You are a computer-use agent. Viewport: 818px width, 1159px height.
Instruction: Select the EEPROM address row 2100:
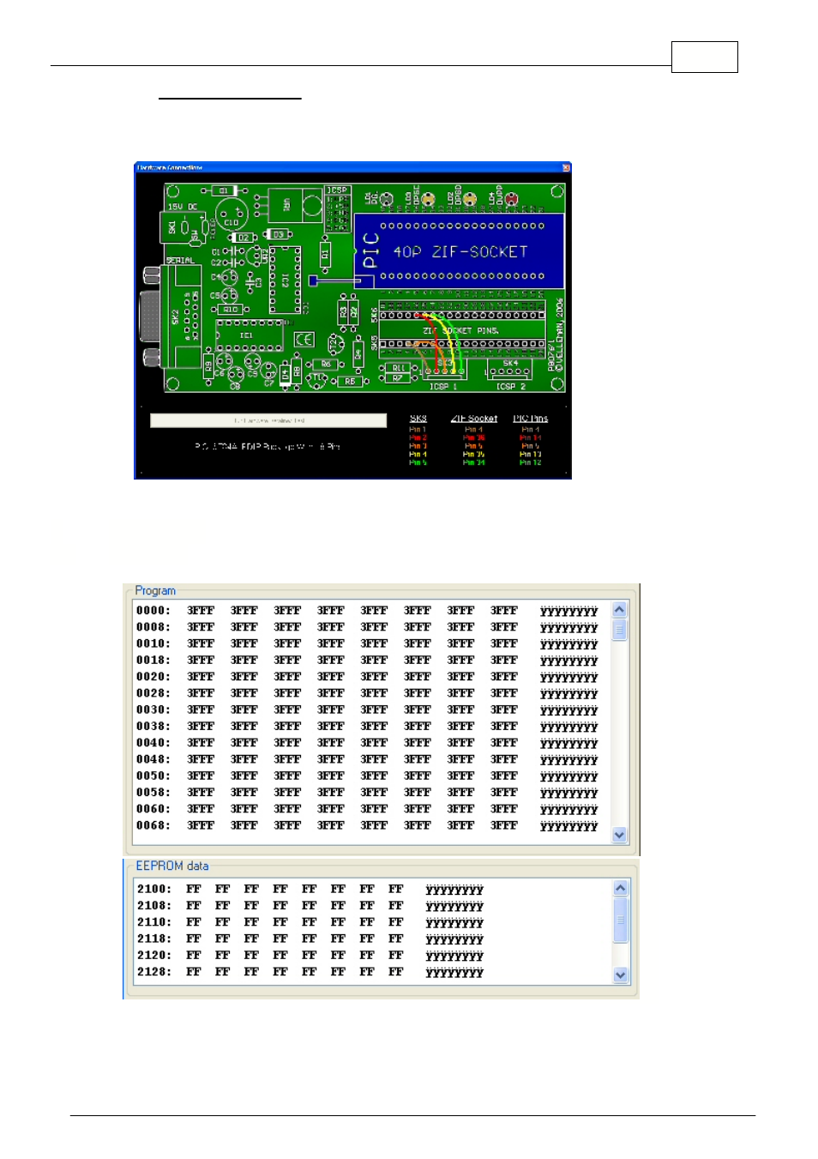[310, 890]
